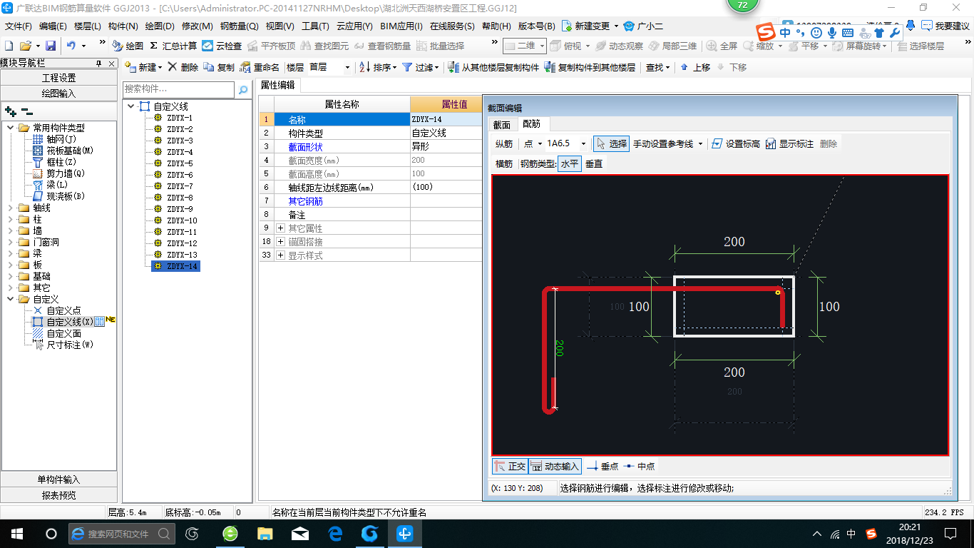Open the 钢筋量(Q) menu
This screenshot has height=548, width=974.
pos(239,26)
